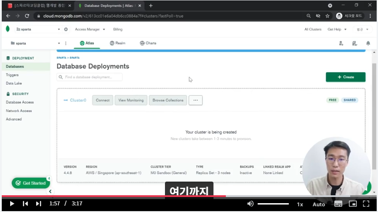
Task: Open project activity feed icon
Action: pos(354,43)
